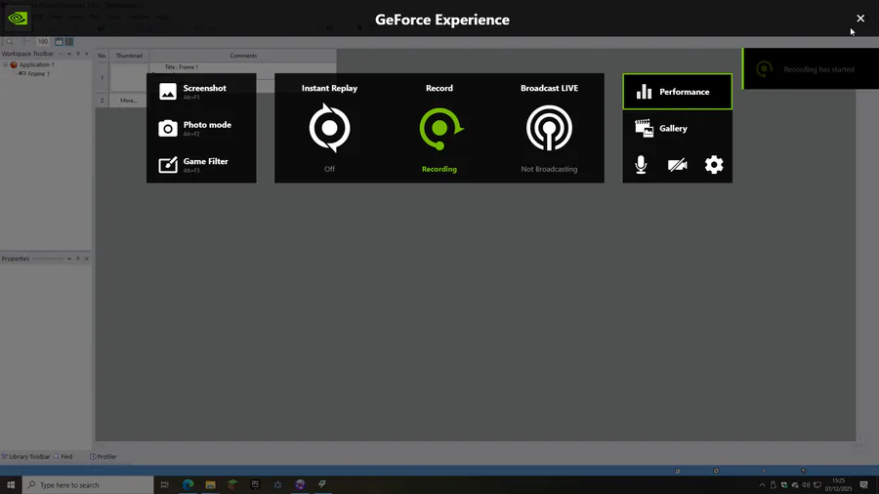Screen dimensions: 879x494
Task: Open Properties panel dropdown arrow
Action: click(x=69, y=259)
